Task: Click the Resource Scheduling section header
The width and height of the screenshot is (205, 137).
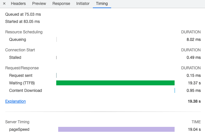Action: pos(24,32)
